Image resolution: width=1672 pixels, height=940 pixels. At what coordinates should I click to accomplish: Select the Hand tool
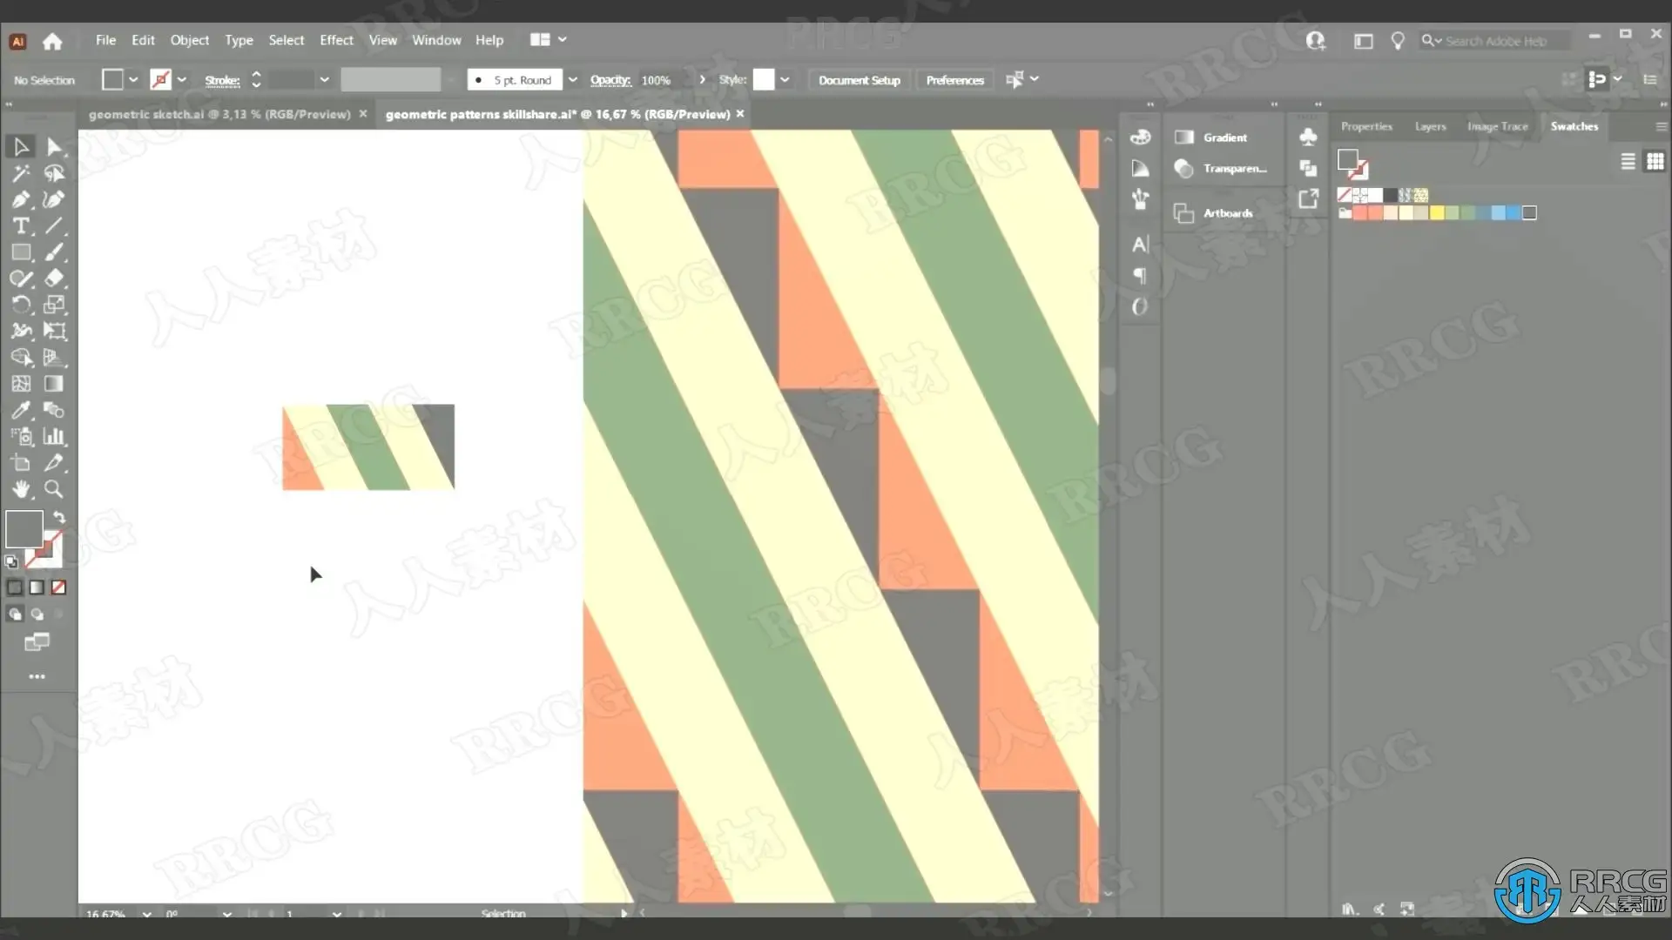click(x=21, y=489)
